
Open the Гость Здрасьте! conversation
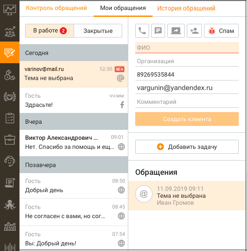(74, 100)
